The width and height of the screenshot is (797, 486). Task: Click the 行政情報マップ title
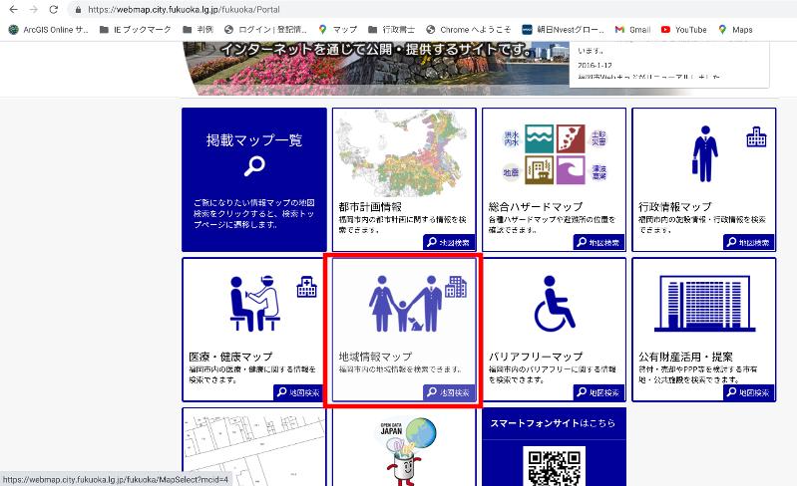[675, 206]
